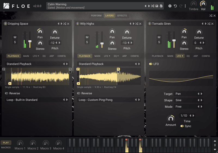The image size is (218, 153).
Task: Click the loop end handle on Wily Highs waveform
Action: click(x=118, y=69)
